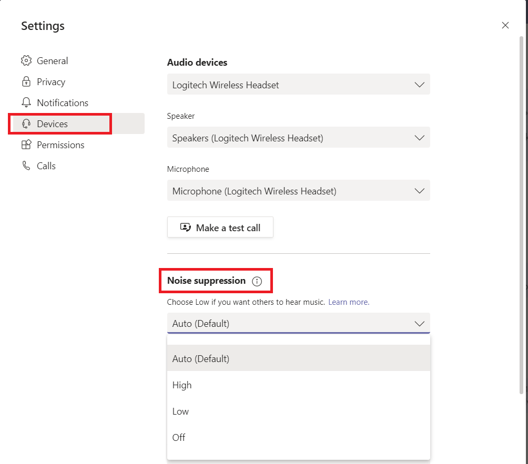Click Noise suppression info icon
The width and height of the screenshot is (528, 464).
(257, 281)
